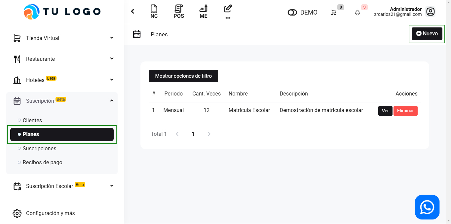Toggle the DEMO mode switch
This screenshot has width=451, height=224.
(x=292, y=13)
